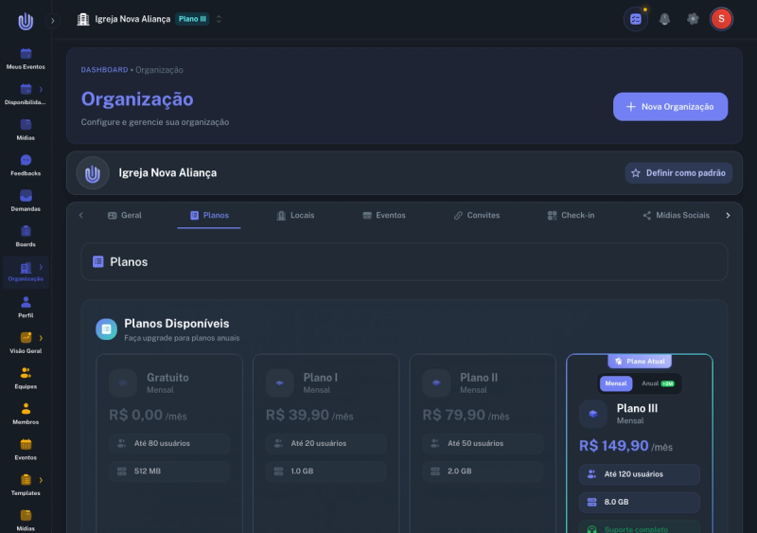
Task: Open Boards in the sidebar
Action: [x=26, y=237]
